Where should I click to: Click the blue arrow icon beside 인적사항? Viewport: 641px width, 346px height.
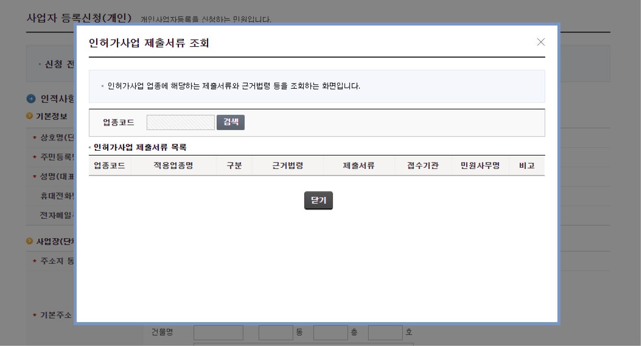point(31,99)
